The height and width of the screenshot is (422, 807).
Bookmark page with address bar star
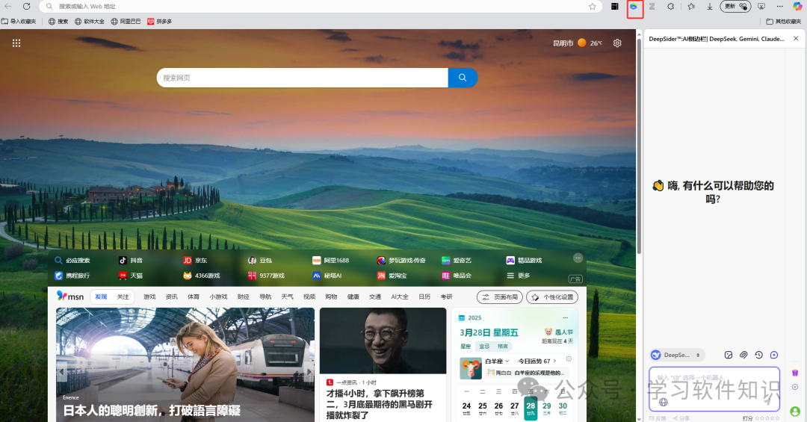click(x=593, y=7)
